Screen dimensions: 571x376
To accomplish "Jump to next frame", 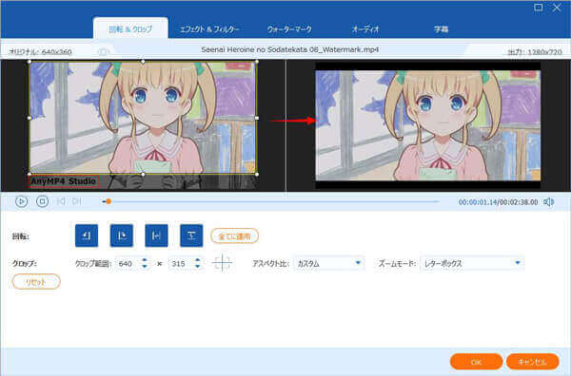I will 76,201.
